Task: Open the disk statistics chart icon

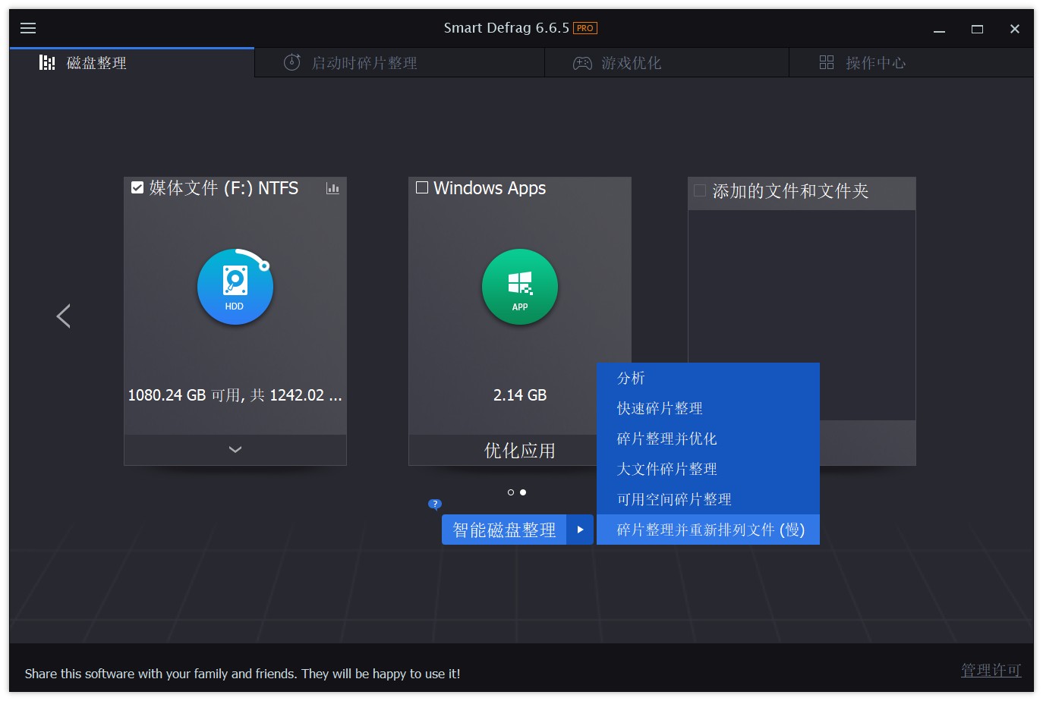Action: (x=332, y=188)
